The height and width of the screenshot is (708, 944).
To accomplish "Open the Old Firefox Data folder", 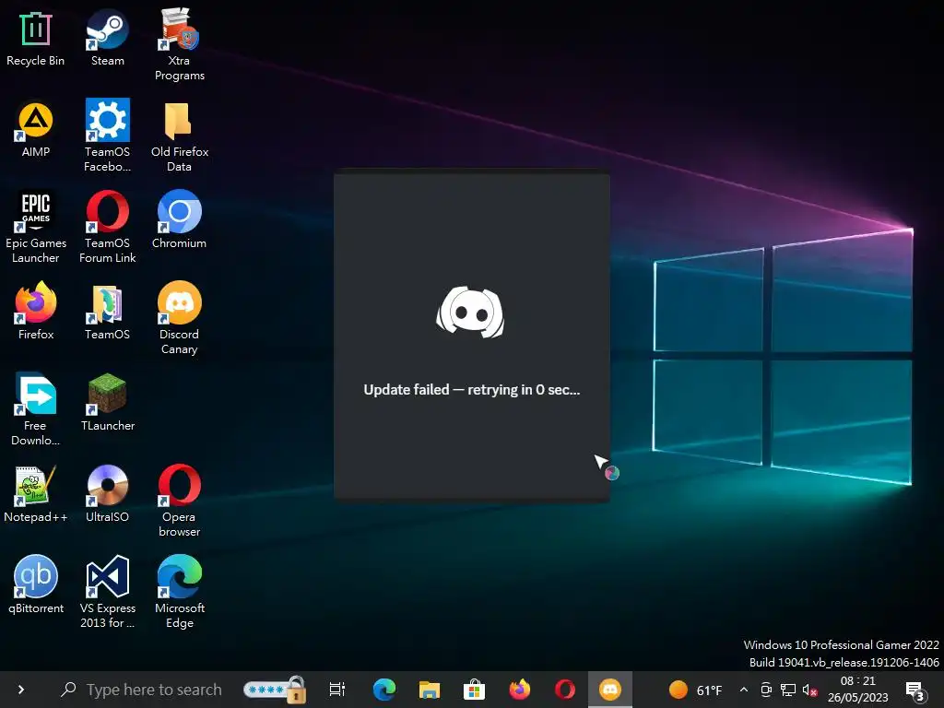I will [x=180, y=136].
